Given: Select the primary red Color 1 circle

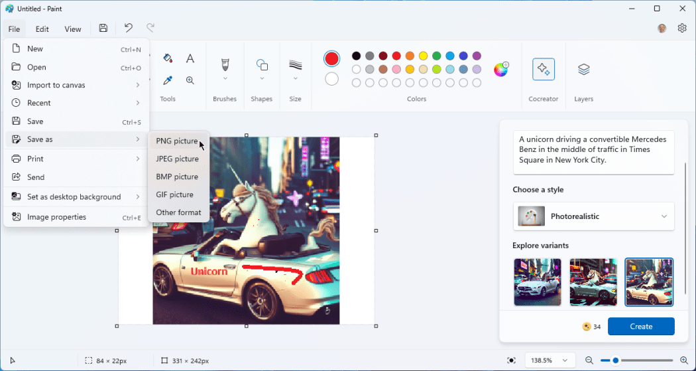Looking at the screenshot, I should click(331, 58).
